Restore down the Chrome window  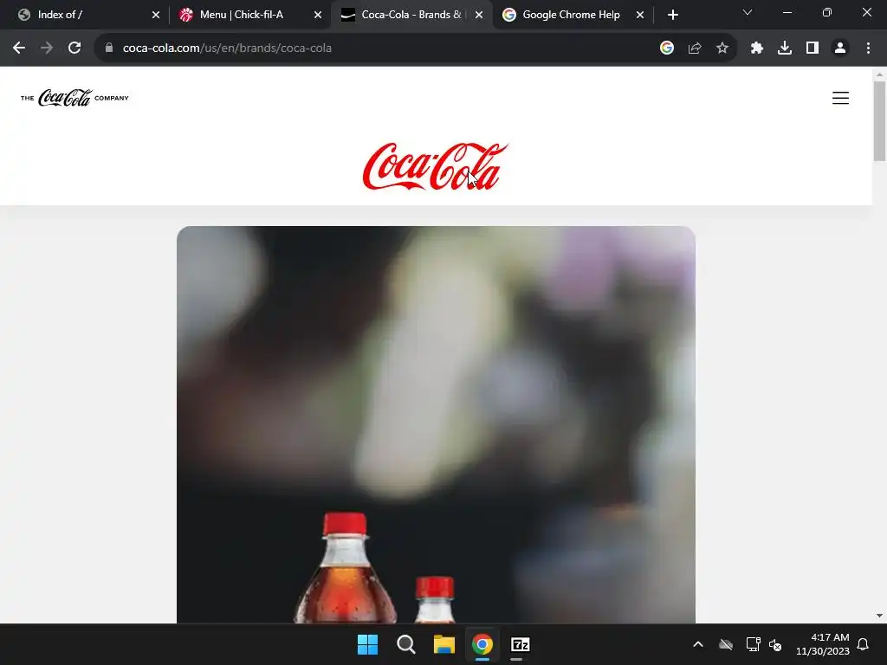tap(827, 12)
